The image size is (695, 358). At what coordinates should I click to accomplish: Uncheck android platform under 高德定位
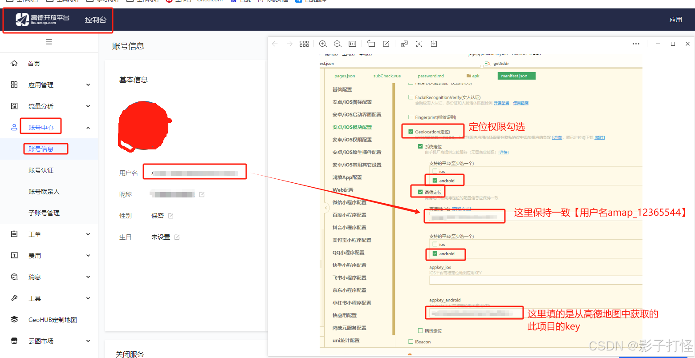(x=435, y=253)
